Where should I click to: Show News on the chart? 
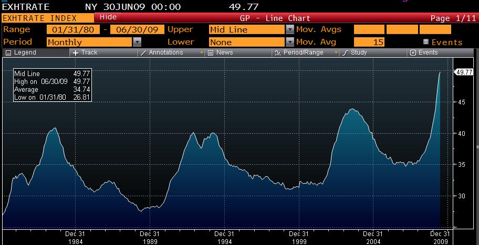(x=211, y=53)
